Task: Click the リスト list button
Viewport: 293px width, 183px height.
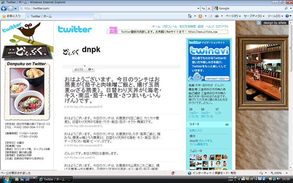Action: (79, 69)
